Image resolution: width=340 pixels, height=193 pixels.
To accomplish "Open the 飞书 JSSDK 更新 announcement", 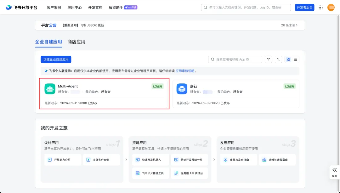I will coord(83,25).
